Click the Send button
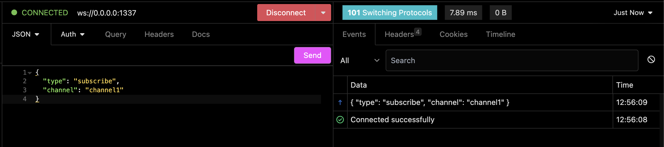 tap(312, 55)
